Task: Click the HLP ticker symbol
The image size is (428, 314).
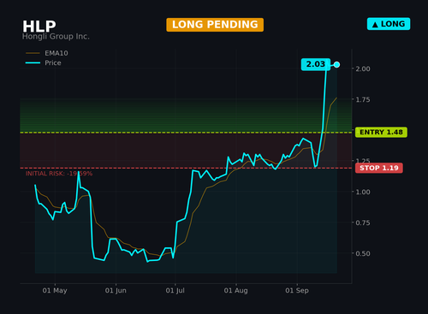Action: coord(39,27)
